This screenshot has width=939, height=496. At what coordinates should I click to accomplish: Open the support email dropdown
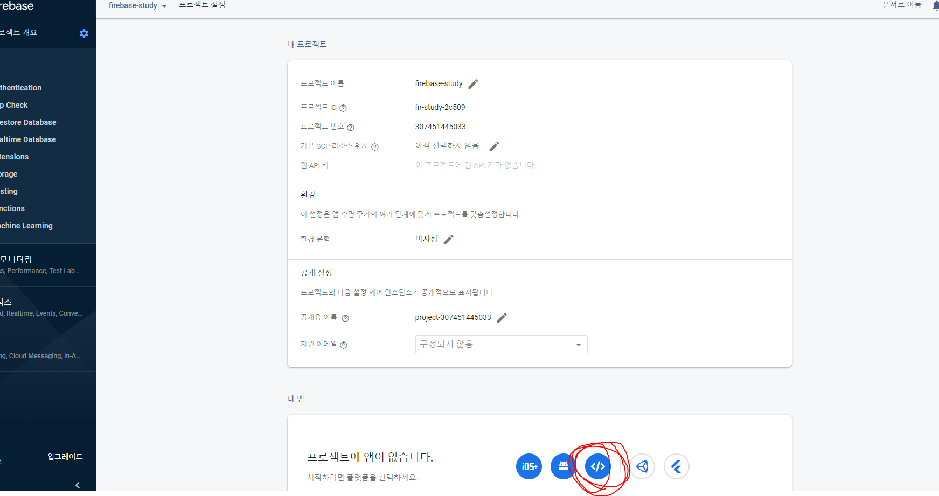(x=501, y=345)
